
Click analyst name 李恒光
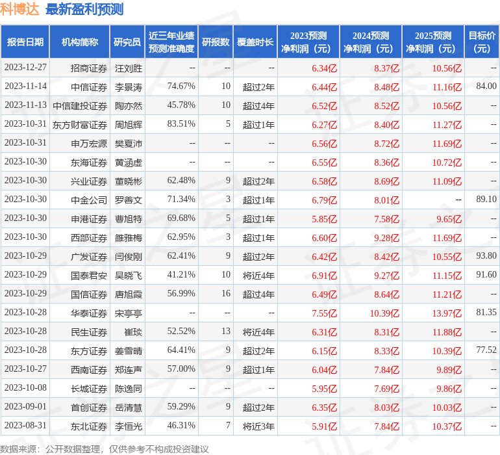click(x=129, y=426)
